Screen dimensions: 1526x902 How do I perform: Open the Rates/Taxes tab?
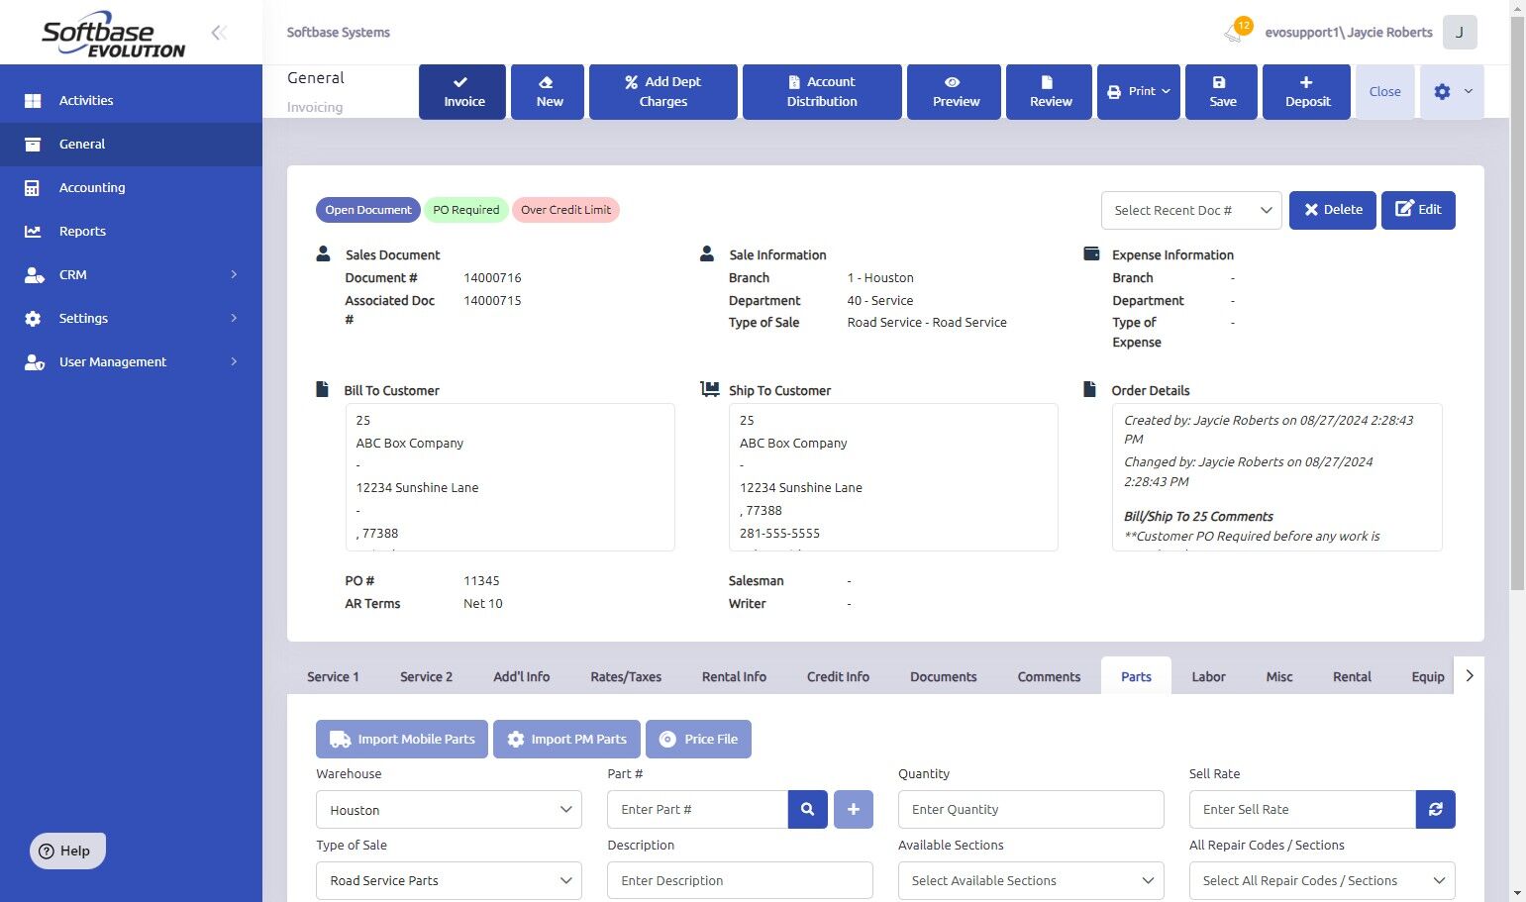[x=626, y=676]
